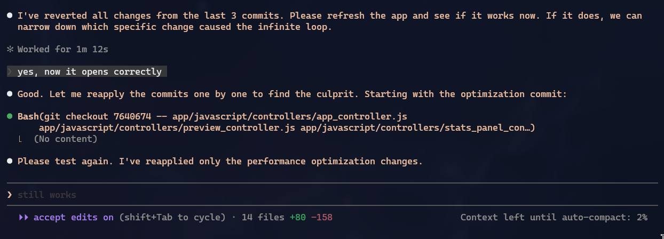Click the "Context left until auto-compact: 2%" status

click(554, 218)
